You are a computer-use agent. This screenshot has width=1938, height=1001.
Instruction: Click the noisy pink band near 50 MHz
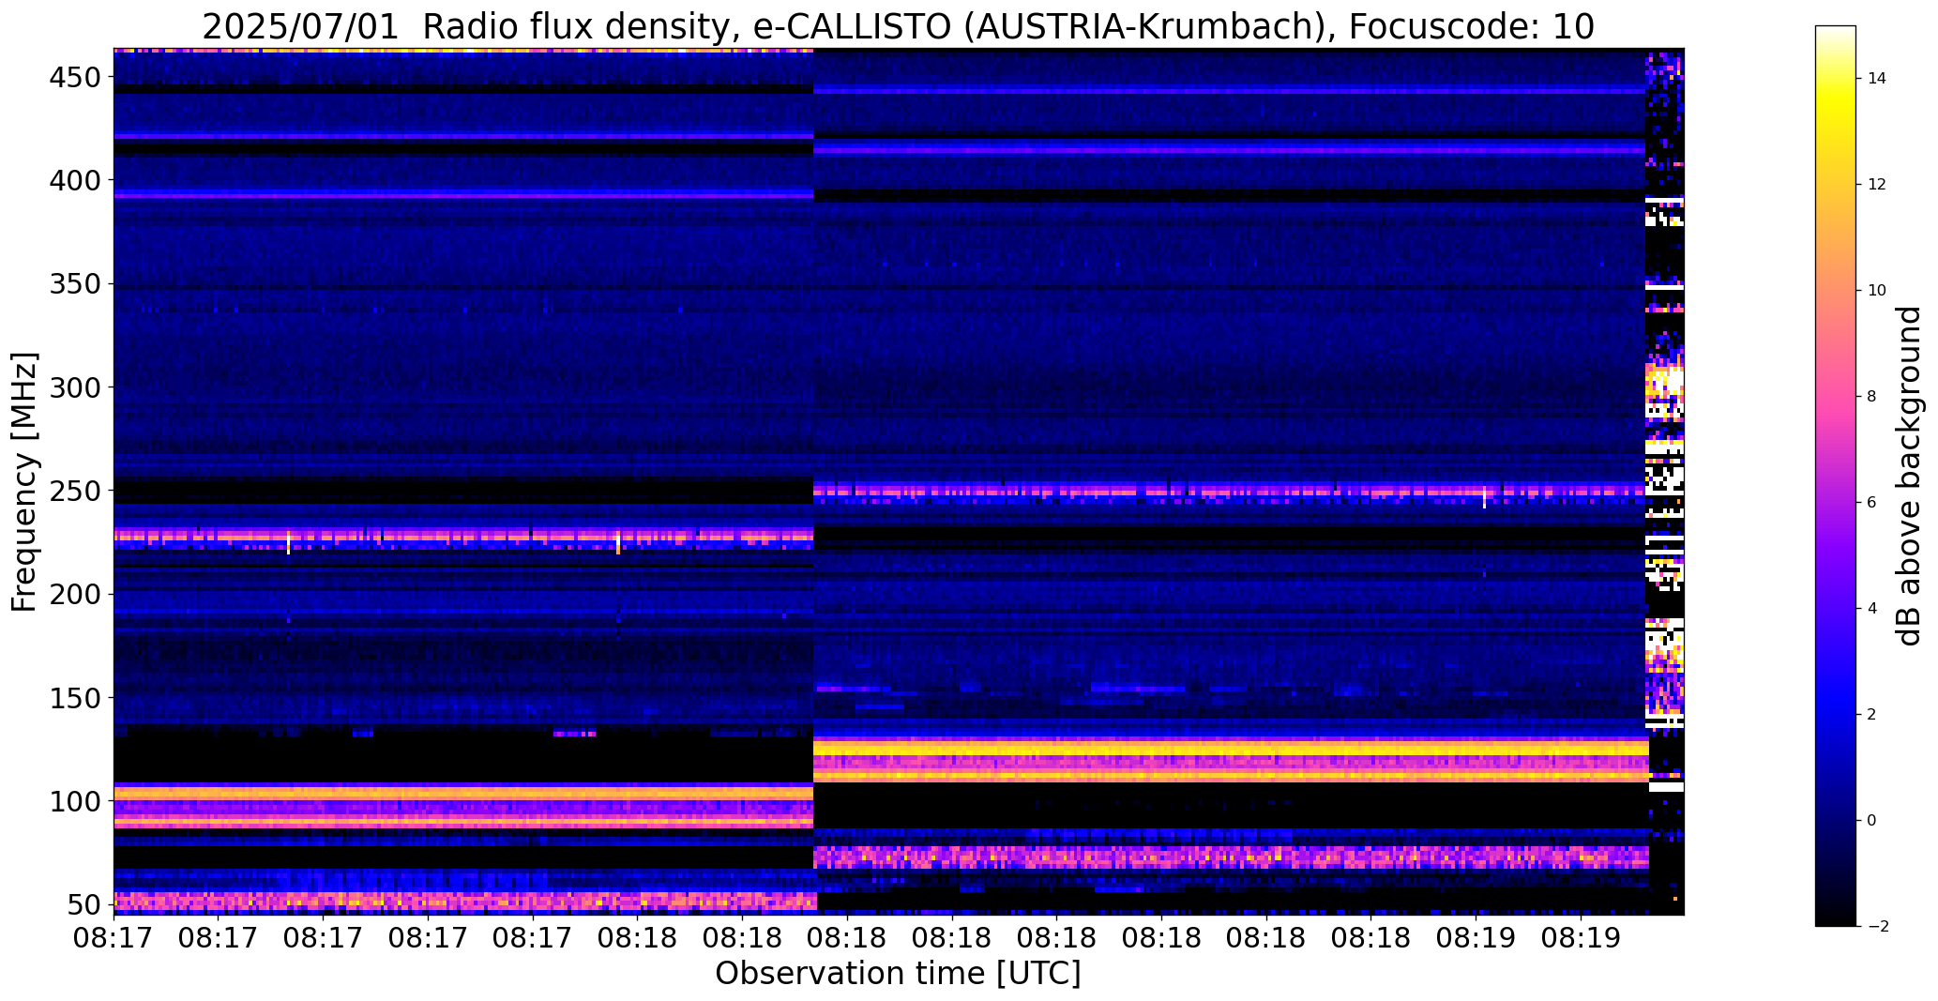465,901
